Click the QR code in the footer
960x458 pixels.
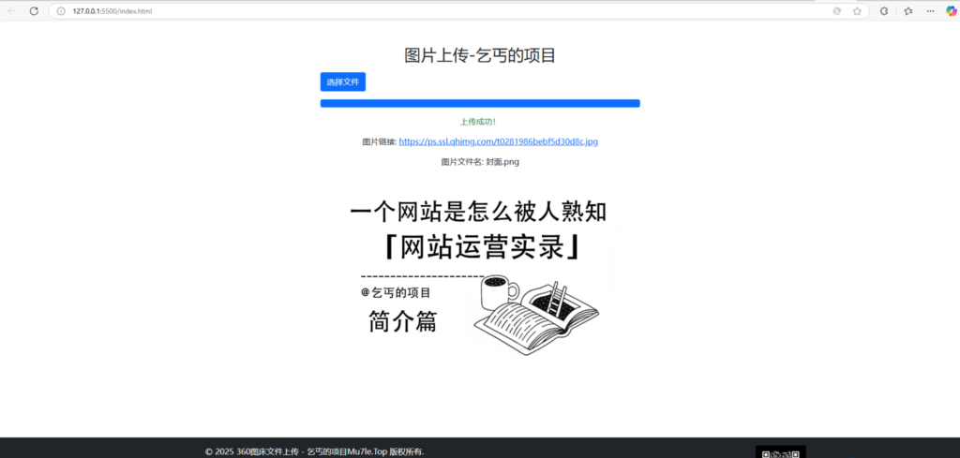click(x=780, y=451)
